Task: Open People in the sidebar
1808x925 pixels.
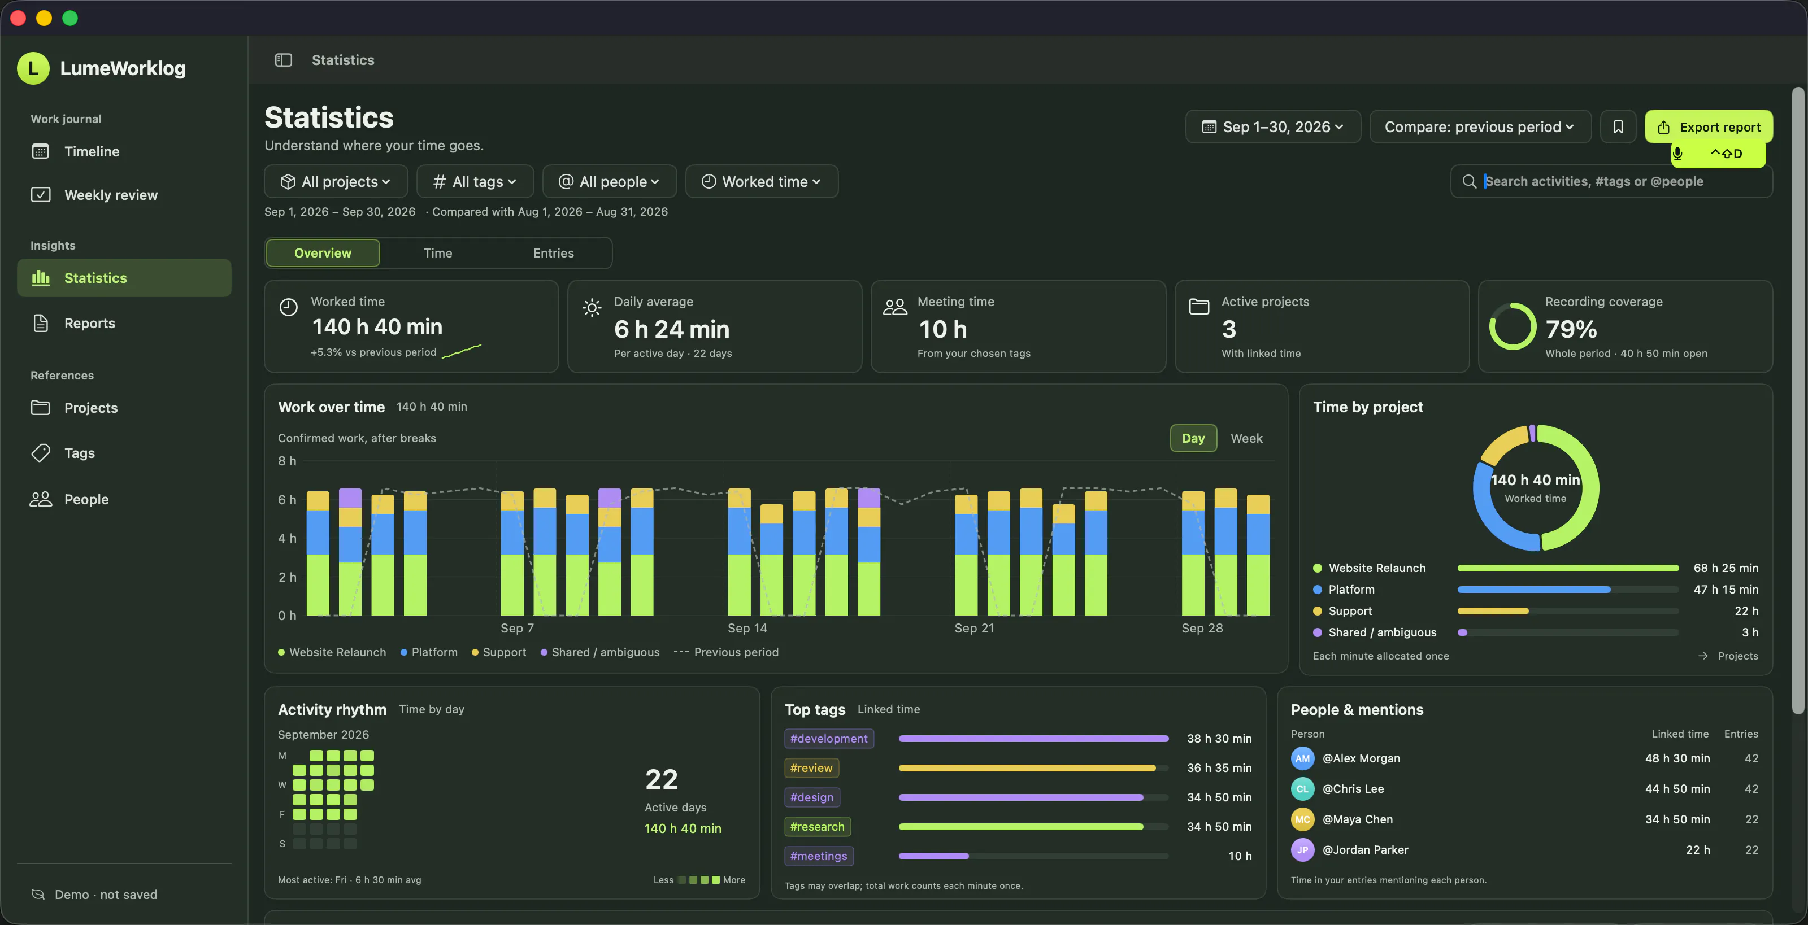Action: click(124, 499)
